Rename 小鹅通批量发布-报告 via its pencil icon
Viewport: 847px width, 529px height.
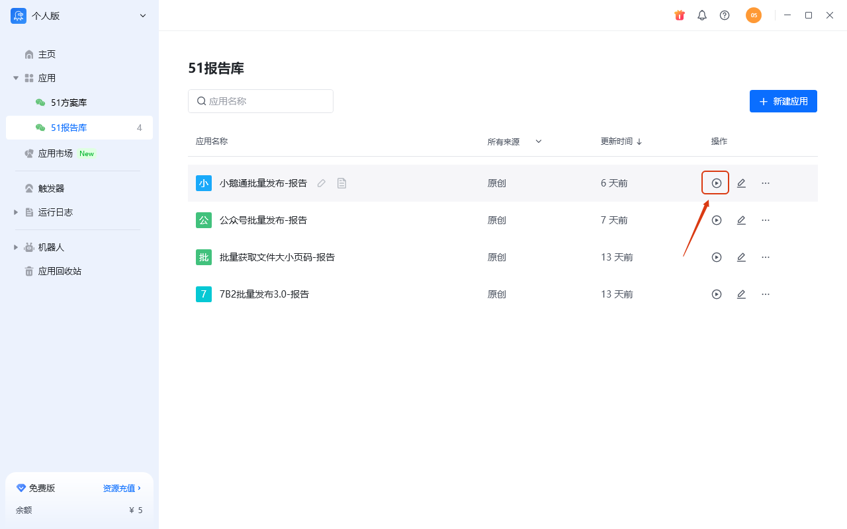(322, 183)
